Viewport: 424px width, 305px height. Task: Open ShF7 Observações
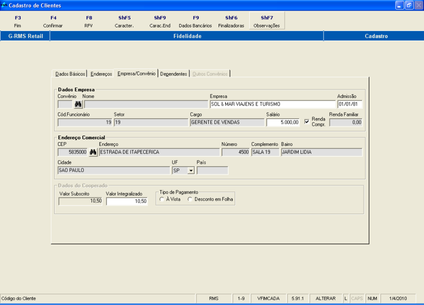pyautogui.click(x=267, y=21)
